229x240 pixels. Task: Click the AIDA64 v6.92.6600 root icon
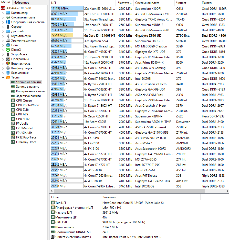click(x=3, y=8)
